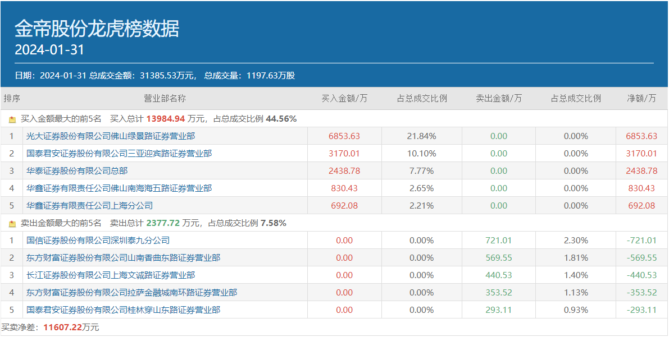Viewport: 669px width, 337px height.
Task: Click the 2024-01-31 date under the title
Action: click(x=49, y=50)
